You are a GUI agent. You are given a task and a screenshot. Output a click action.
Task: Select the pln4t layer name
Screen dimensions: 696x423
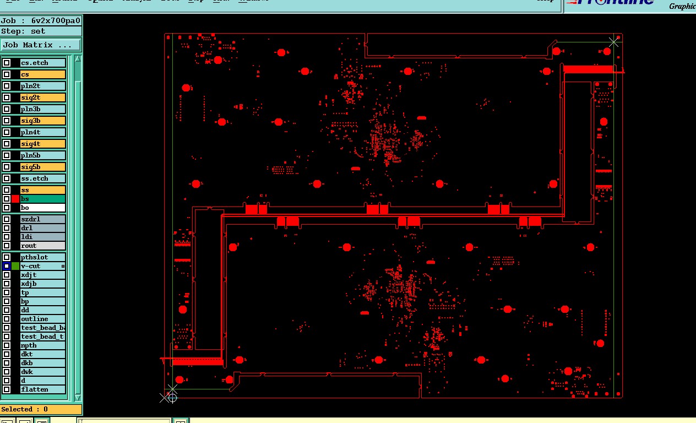tap(43, 132)
